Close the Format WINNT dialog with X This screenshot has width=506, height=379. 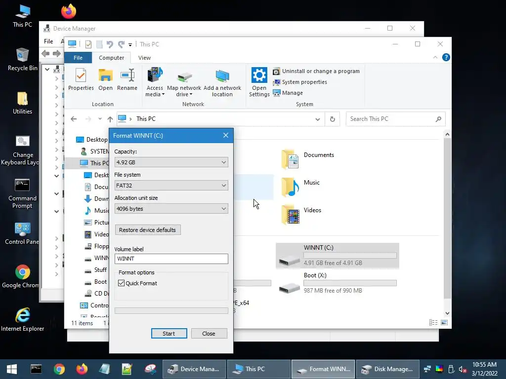225,135
